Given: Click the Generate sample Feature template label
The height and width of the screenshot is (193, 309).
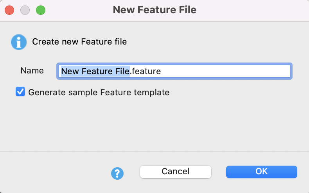Looking at the screenshot, I should point(99,93).
